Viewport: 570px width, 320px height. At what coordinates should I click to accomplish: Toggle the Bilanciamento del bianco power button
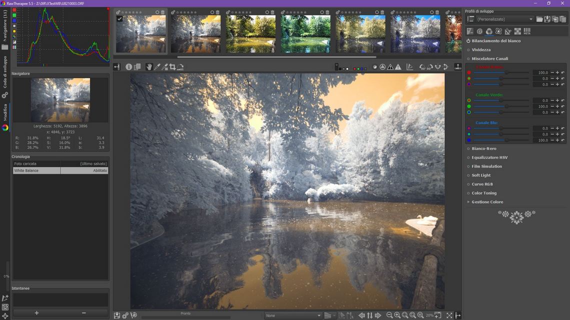(468, 41)
